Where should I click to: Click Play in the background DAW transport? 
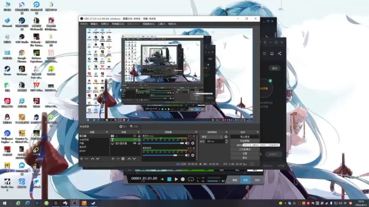(176, 179)
